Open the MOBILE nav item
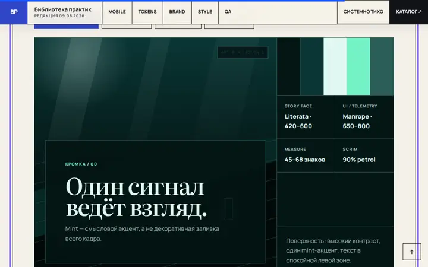 click(117, 12)
